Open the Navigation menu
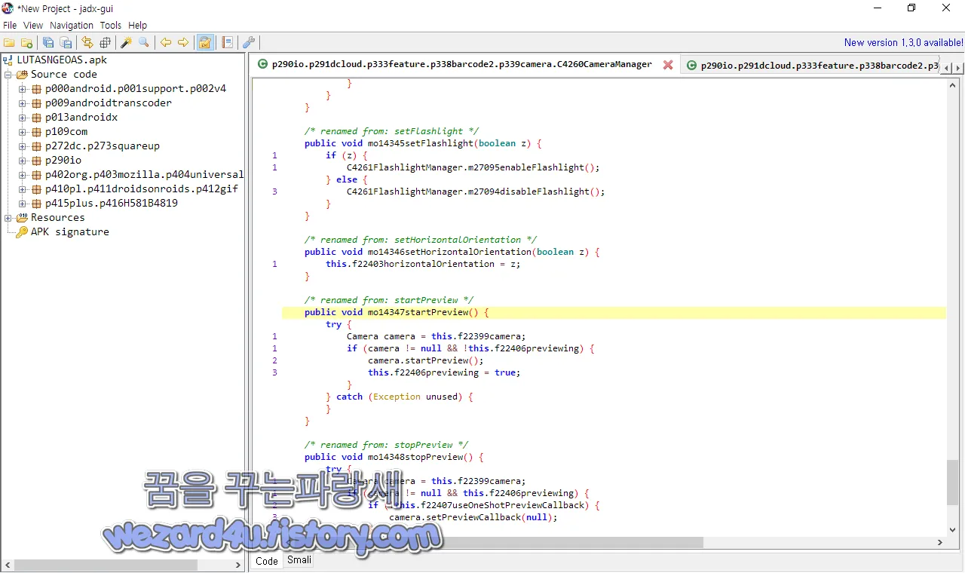 [x=72, y=25]
